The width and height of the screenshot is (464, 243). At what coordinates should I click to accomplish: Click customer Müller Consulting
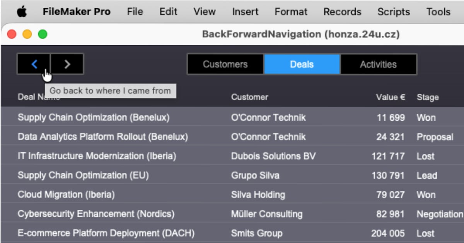pyautogui.click(x=267, y=214)
